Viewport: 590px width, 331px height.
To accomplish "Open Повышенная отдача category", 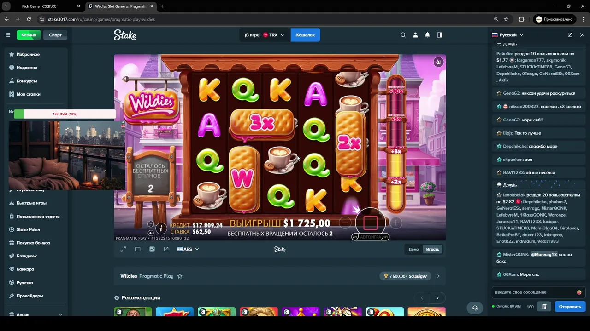I will [38, 217].
